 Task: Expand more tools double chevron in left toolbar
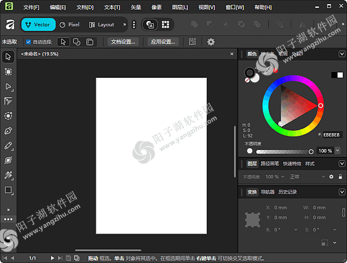(x=9, y=209)
